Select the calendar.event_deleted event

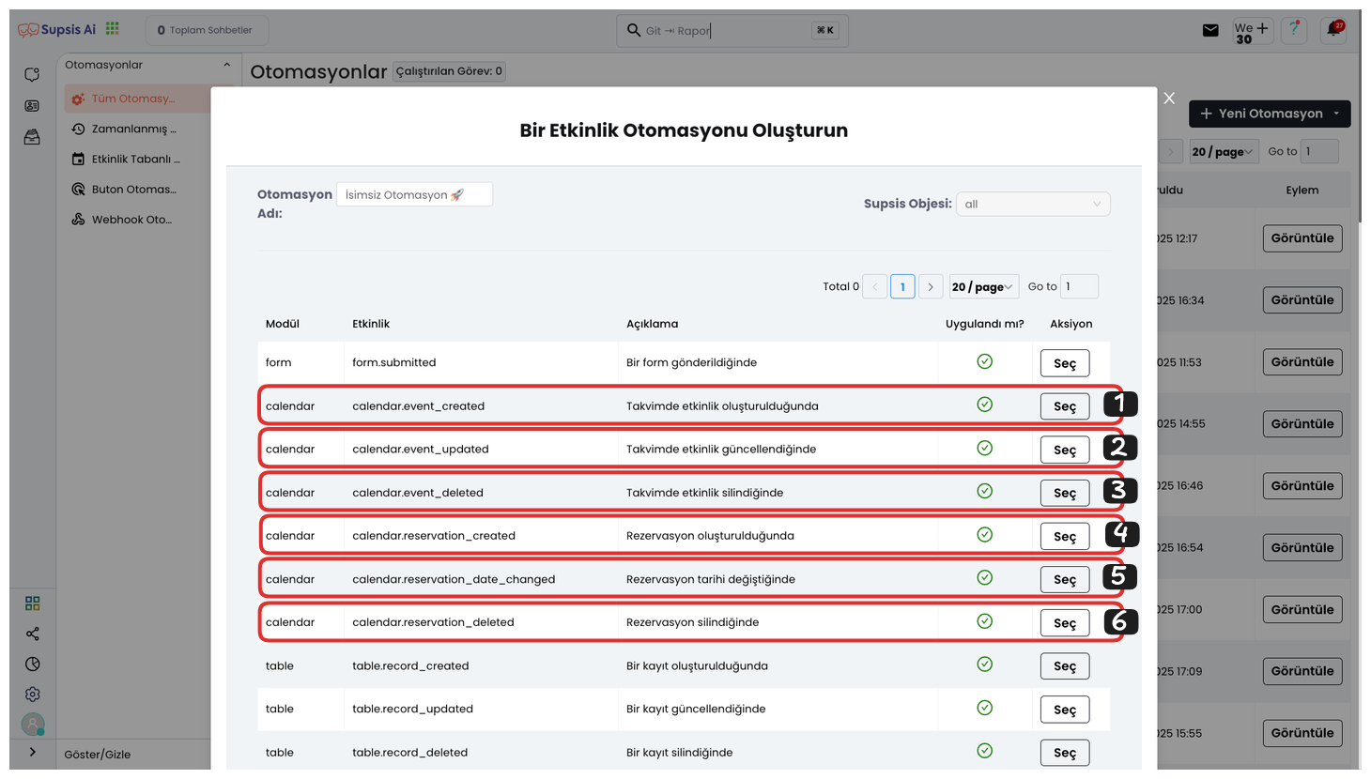click(1065, 493)
